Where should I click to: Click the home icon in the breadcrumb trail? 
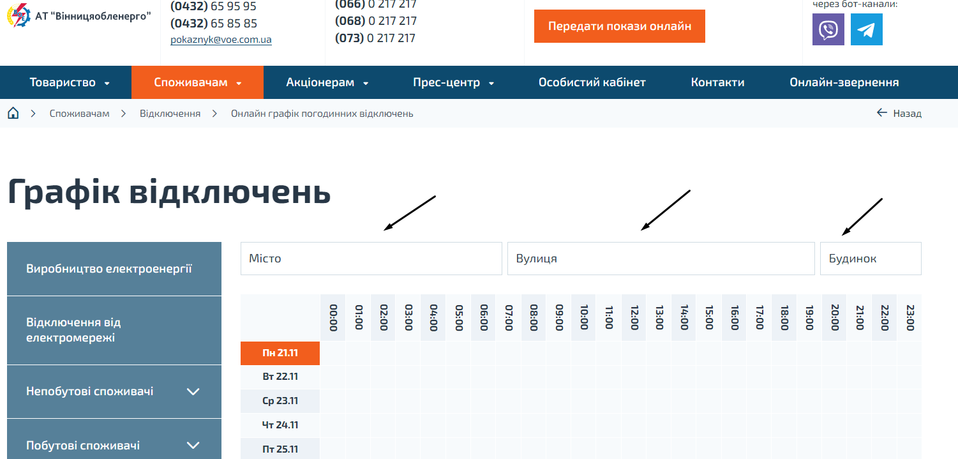pos(13,112)
